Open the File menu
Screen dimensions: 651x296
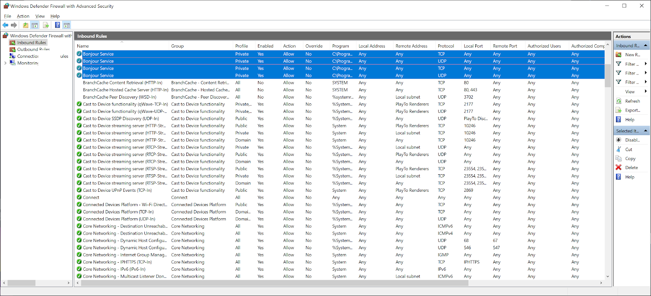coord(8,16)
